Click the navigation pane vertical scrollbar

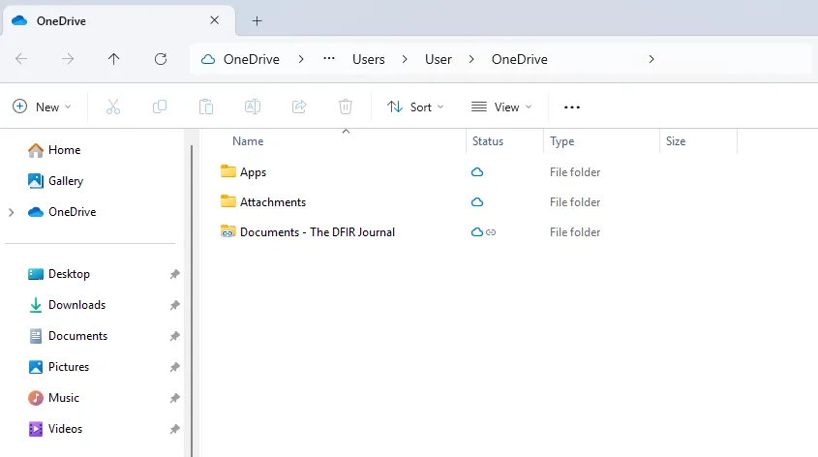[192, 300]
